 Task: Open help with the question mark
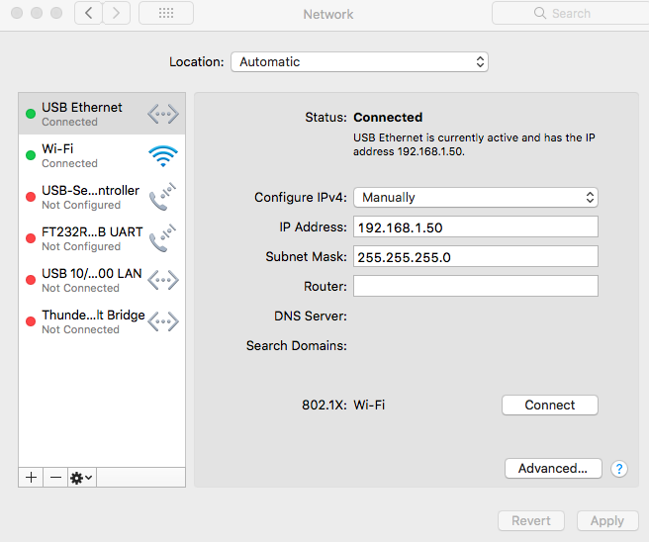tap(618, 469)
